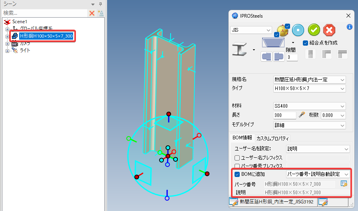Click the length picker eyedropper icon
Screen dimensions: 358x211
[x=302, y=115]
